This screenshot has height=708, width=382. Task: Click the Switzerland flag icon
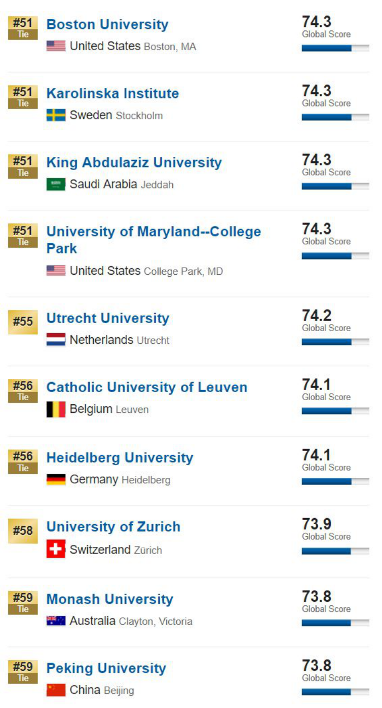pos(56,549)
